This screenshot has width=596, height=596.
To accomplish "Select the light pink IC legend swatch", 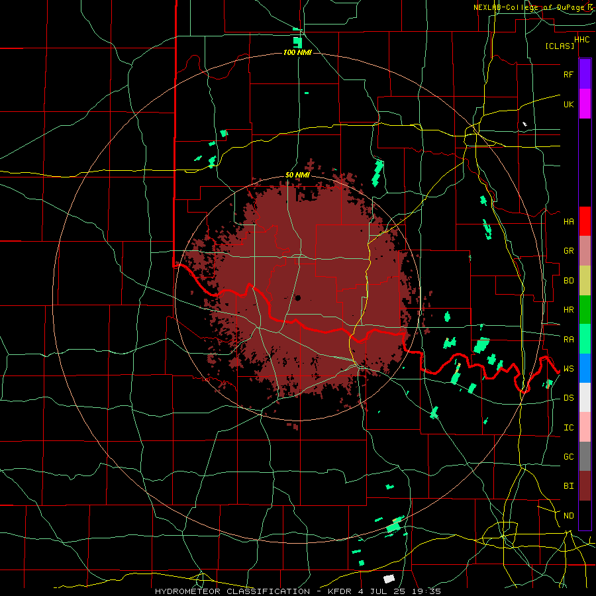I will click(585, 427).
